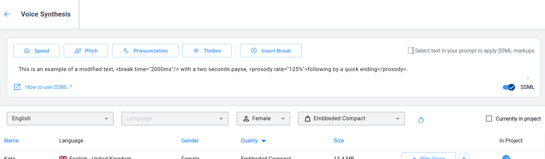
Task: Sort the list by Size column
Action: [x=339, y=140]
